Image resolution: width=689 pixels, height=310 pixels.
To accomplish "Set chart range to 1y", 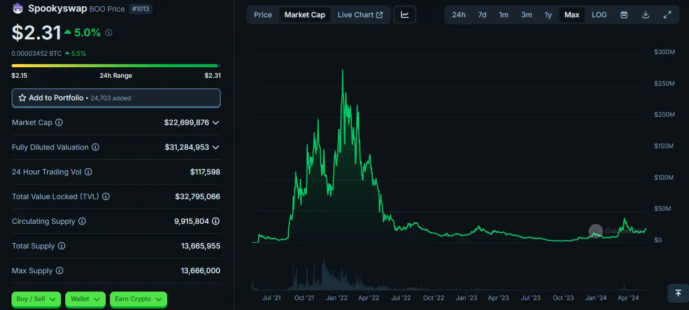I will coord(548,15).
